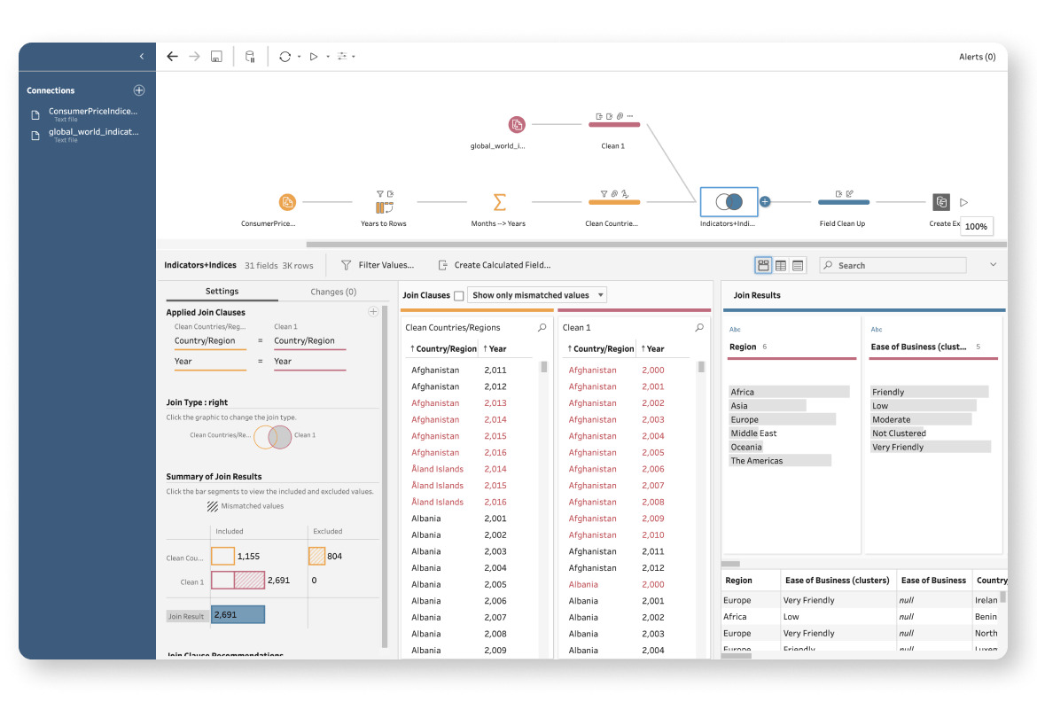Open the mismatched values filter dropdown
The image size is (1037, 710).
600,294
